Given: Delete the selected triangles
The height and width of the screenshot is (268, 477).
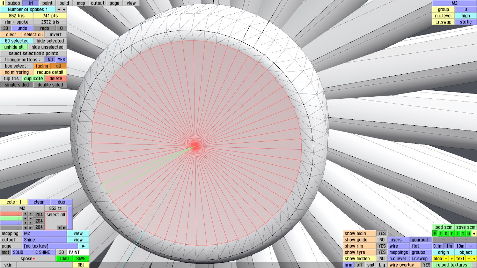Looking at the screenshot, I should point(56,79).
